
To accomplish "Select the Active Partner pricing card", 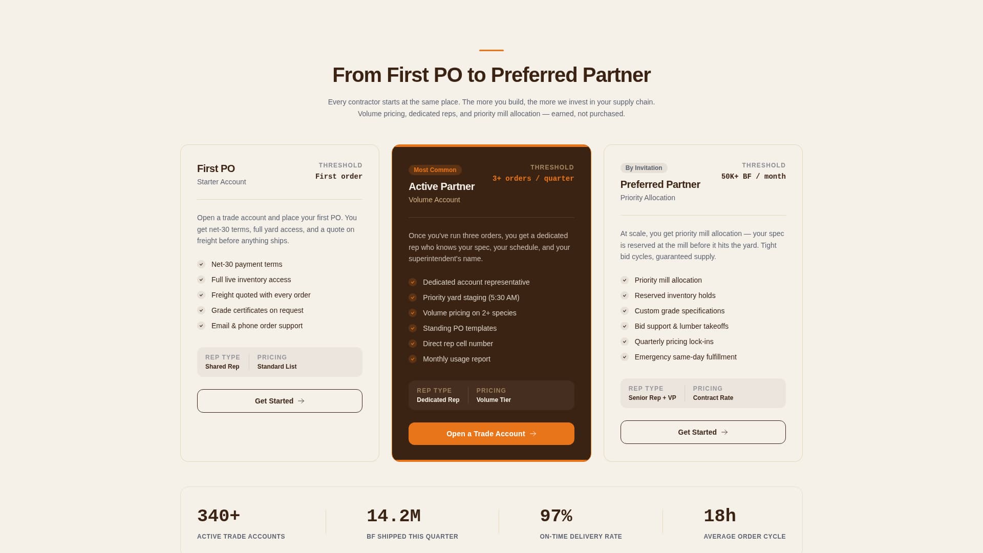I will [x=491, y=303].
